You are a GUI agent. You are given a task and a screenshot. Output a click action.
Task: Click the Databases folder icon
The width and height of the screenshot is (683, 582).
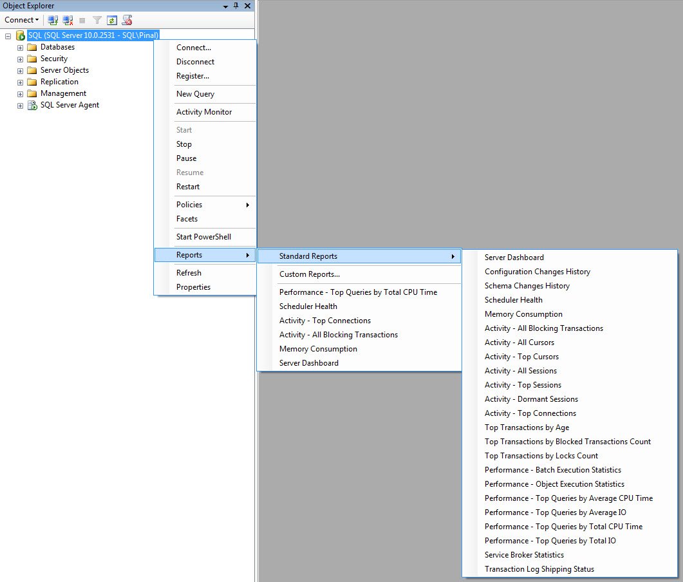pos(32,47)
